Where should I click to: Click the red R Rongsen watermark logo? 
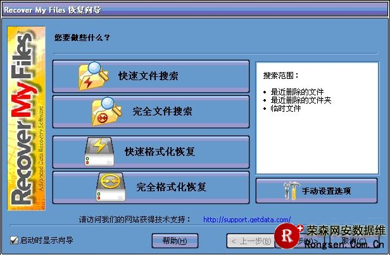click(x=288, y=235)
